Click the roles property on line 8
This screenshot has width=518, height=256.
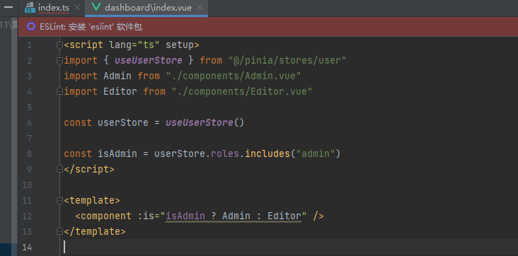[224, 153]
